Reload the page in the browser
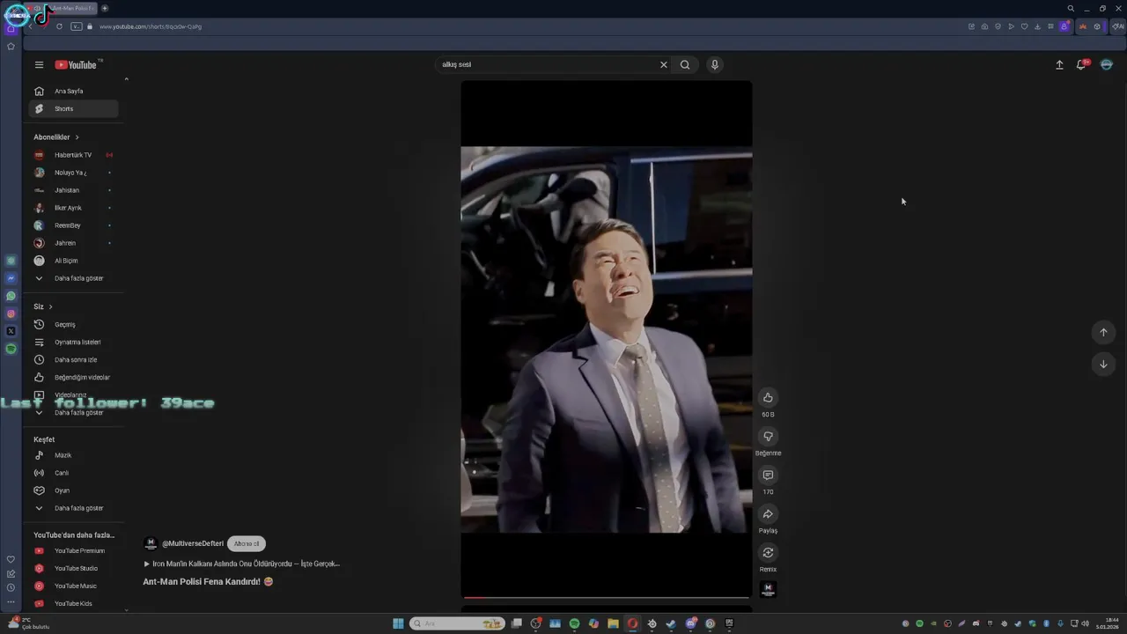Screen dimensions: 1127x634 click(x=59, y=26)
